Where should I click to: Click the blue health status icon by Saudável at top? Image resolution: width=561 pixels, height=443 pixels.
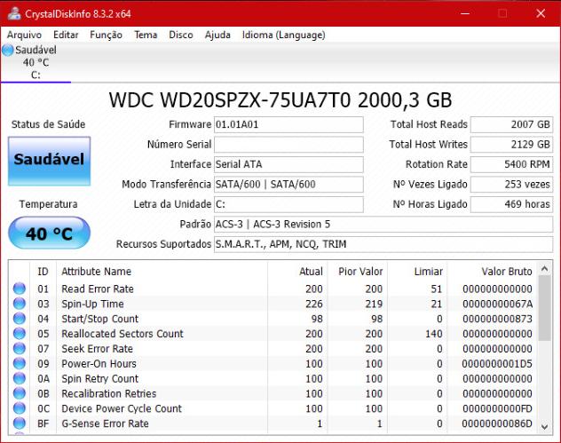click(x=7, y=50)
